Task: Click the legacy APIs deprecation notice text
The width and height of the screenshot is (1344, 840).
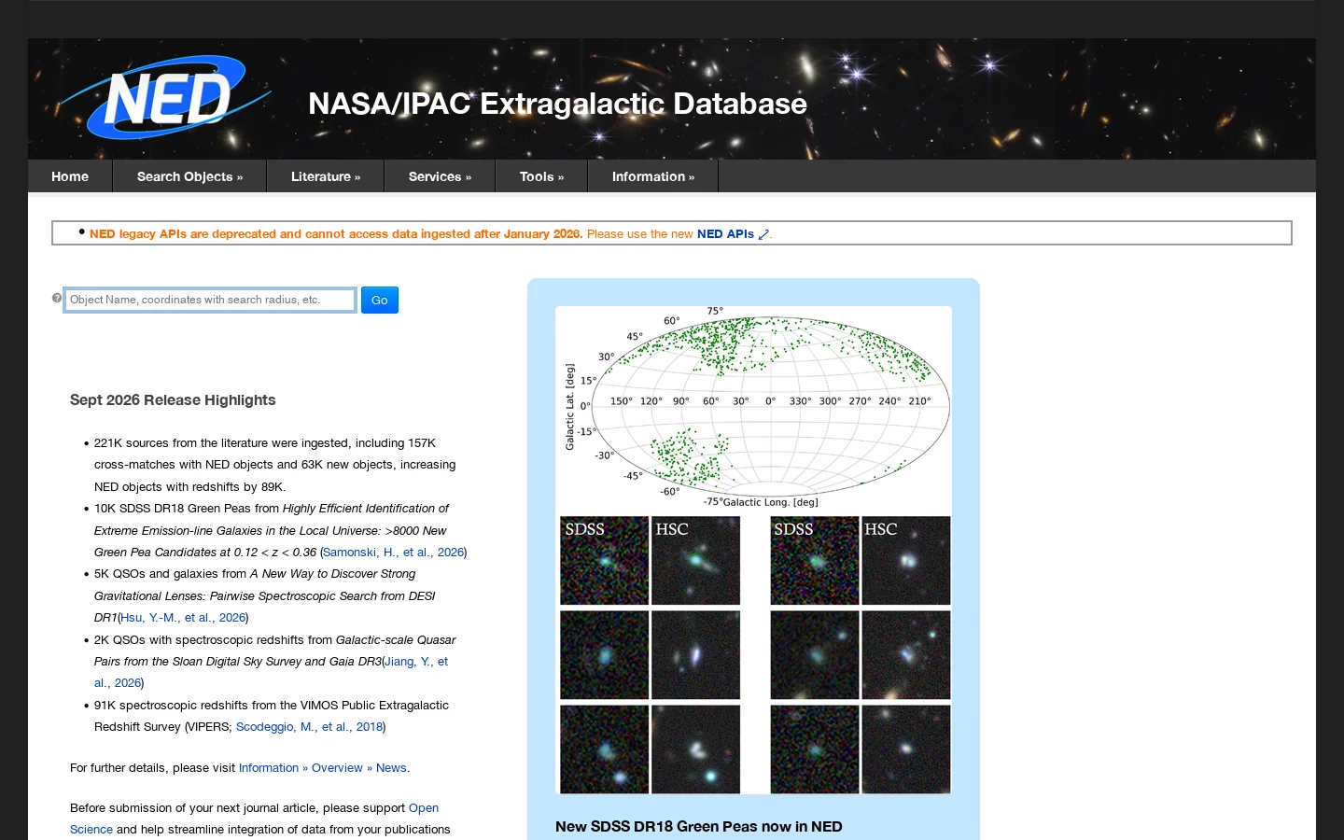Action: pyautogui.click(x=336, y=234)
